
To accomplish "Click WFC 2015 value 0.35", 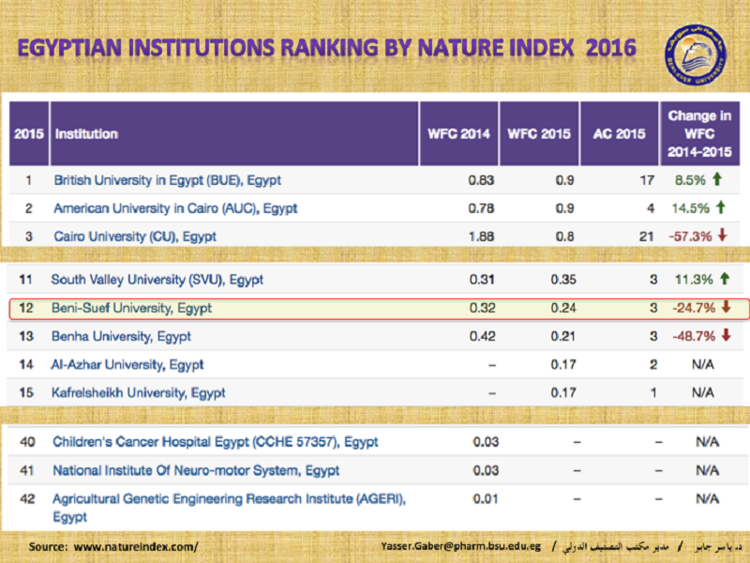I will (x=563, y=280).
